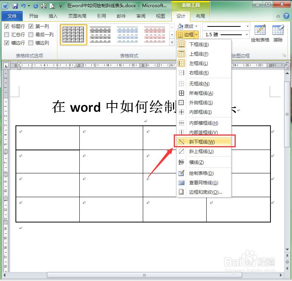Image resolution: width=292 pixels, height=281 pixels.
Task: Open the 绘图边框 dialog launcher
Action: coord(284,56)
